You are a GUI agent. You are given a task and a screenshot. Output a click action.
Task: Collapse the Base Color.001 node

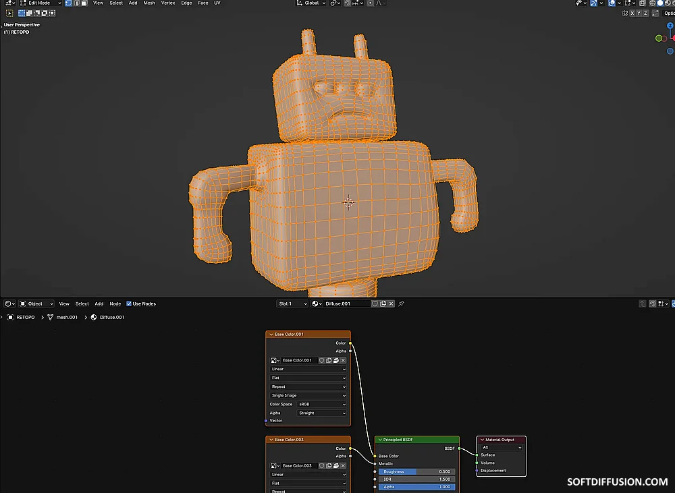[x=271, y=335]
